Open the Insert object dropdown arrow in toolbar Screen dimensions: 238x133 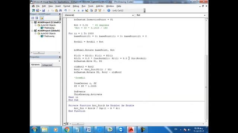pyautogui.click(x=40, y=10)
